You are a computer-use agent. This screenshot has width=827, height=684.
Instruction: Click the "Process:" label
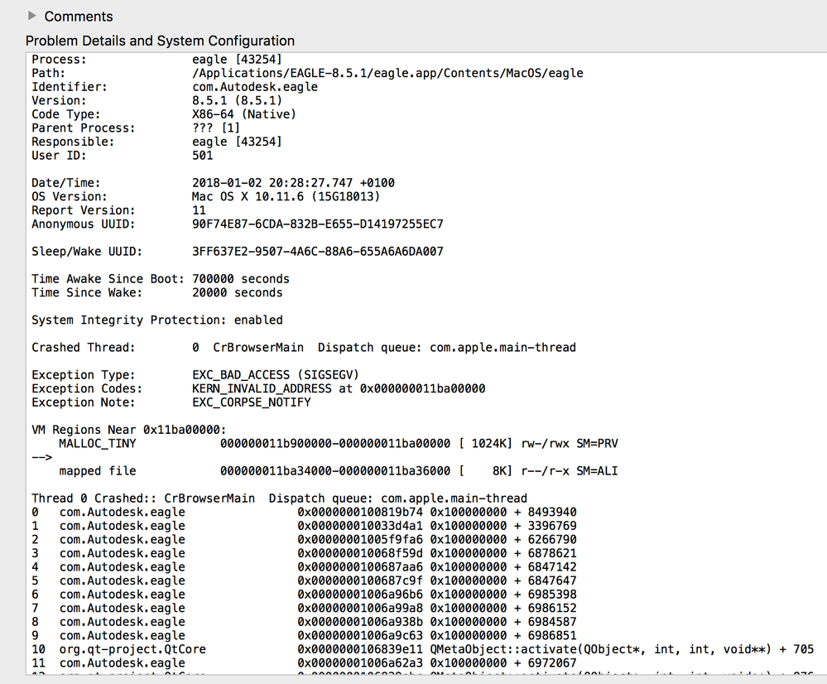point(59,59)
